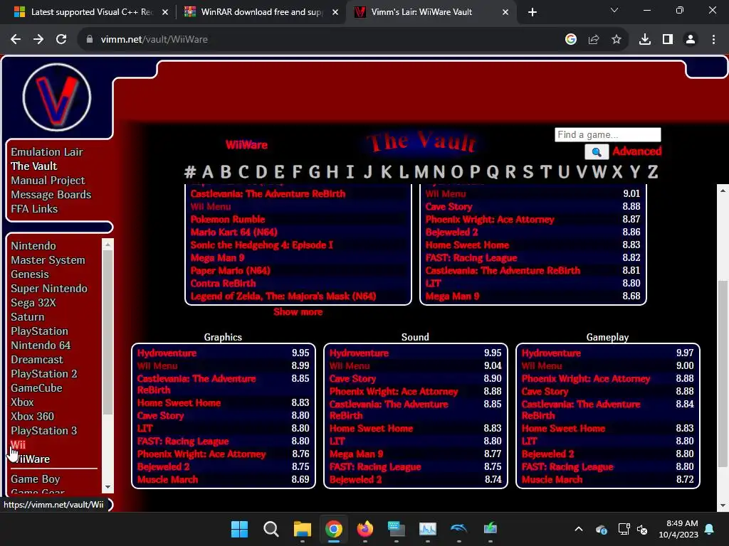Open Windows taskbar search

(271, 529)
